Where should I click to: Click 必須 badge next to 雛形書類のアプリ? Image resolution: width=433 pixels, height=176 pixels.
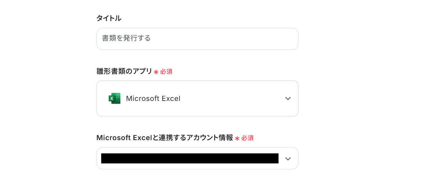point(166,72)
